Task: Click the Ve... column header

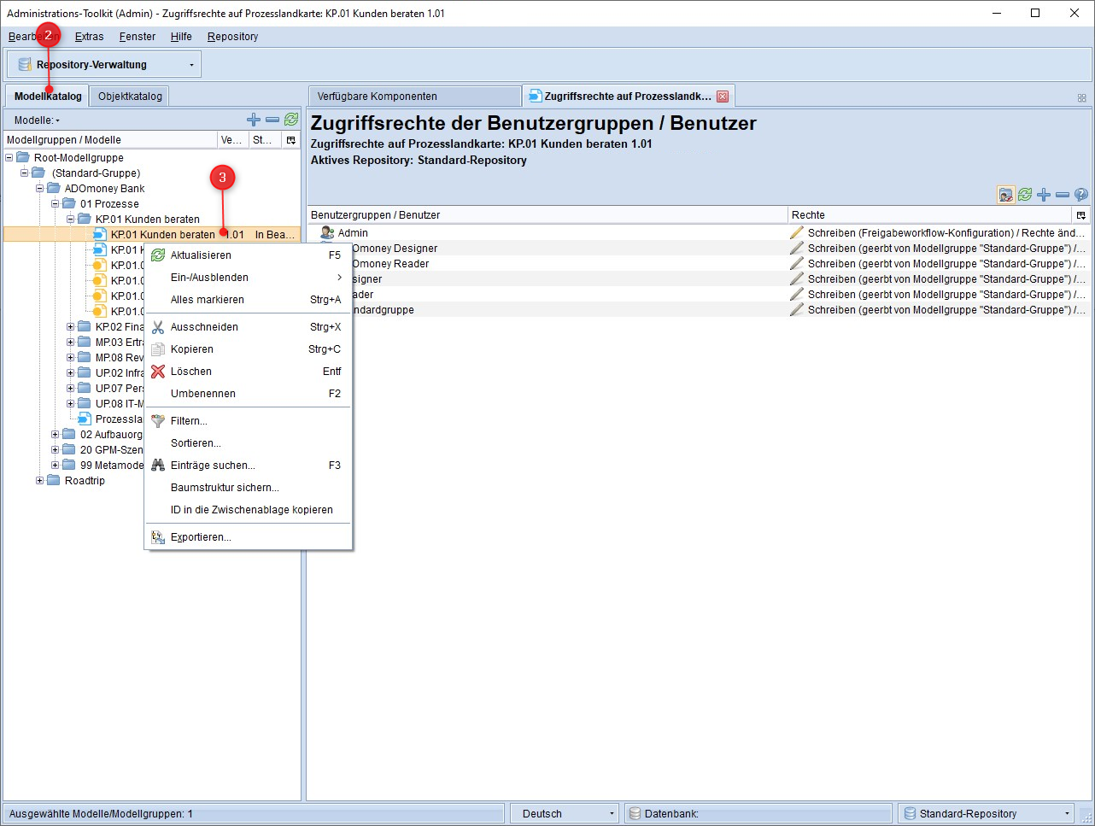Action: [x=233, y=140]
